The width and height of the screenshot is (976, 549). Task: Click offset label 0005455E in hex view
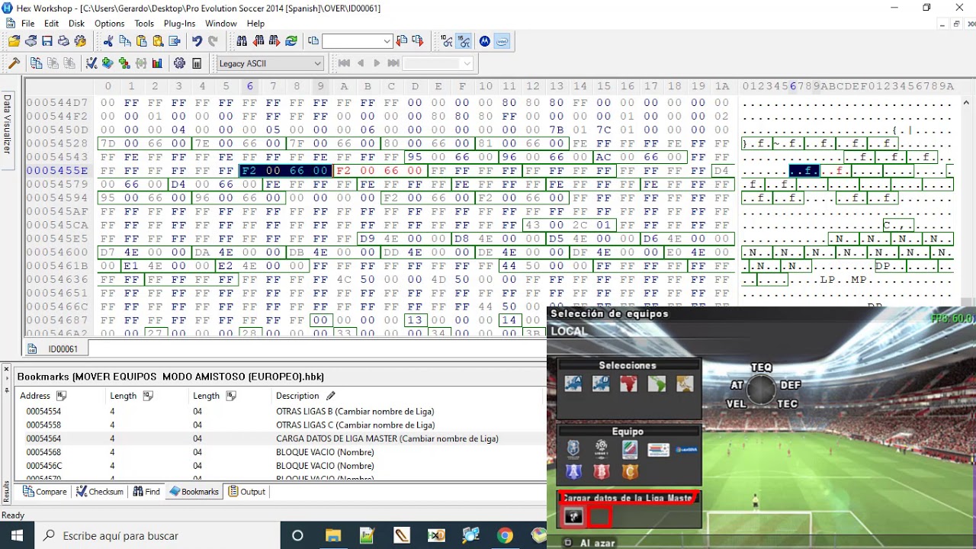pyautogui.click(x=57, y=171)
